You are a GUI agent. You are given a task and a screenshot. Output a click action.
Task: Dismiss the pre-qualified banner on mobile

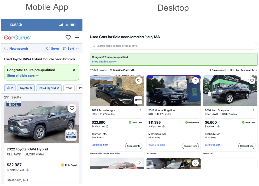pyautogui.click(x=74, y=70)
